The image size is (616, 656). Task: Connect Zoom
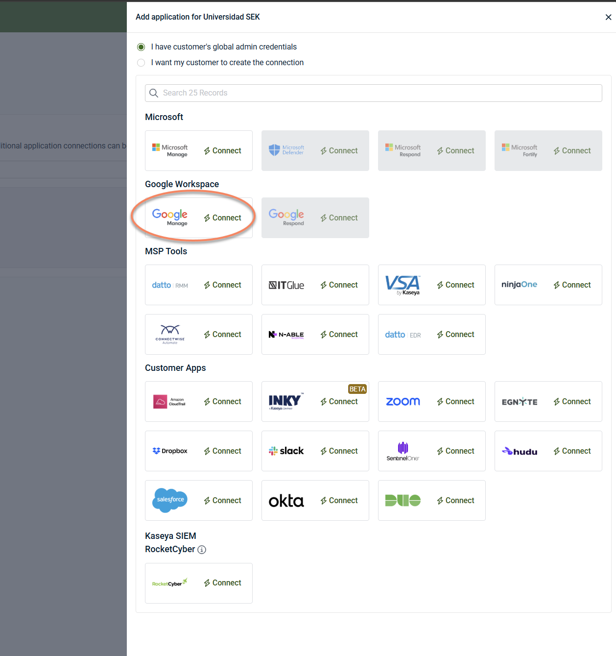(x=456, y=401)
